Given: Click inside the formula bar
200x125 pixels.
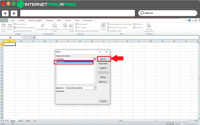Looking at the screenshot, I should click(117, 37).
